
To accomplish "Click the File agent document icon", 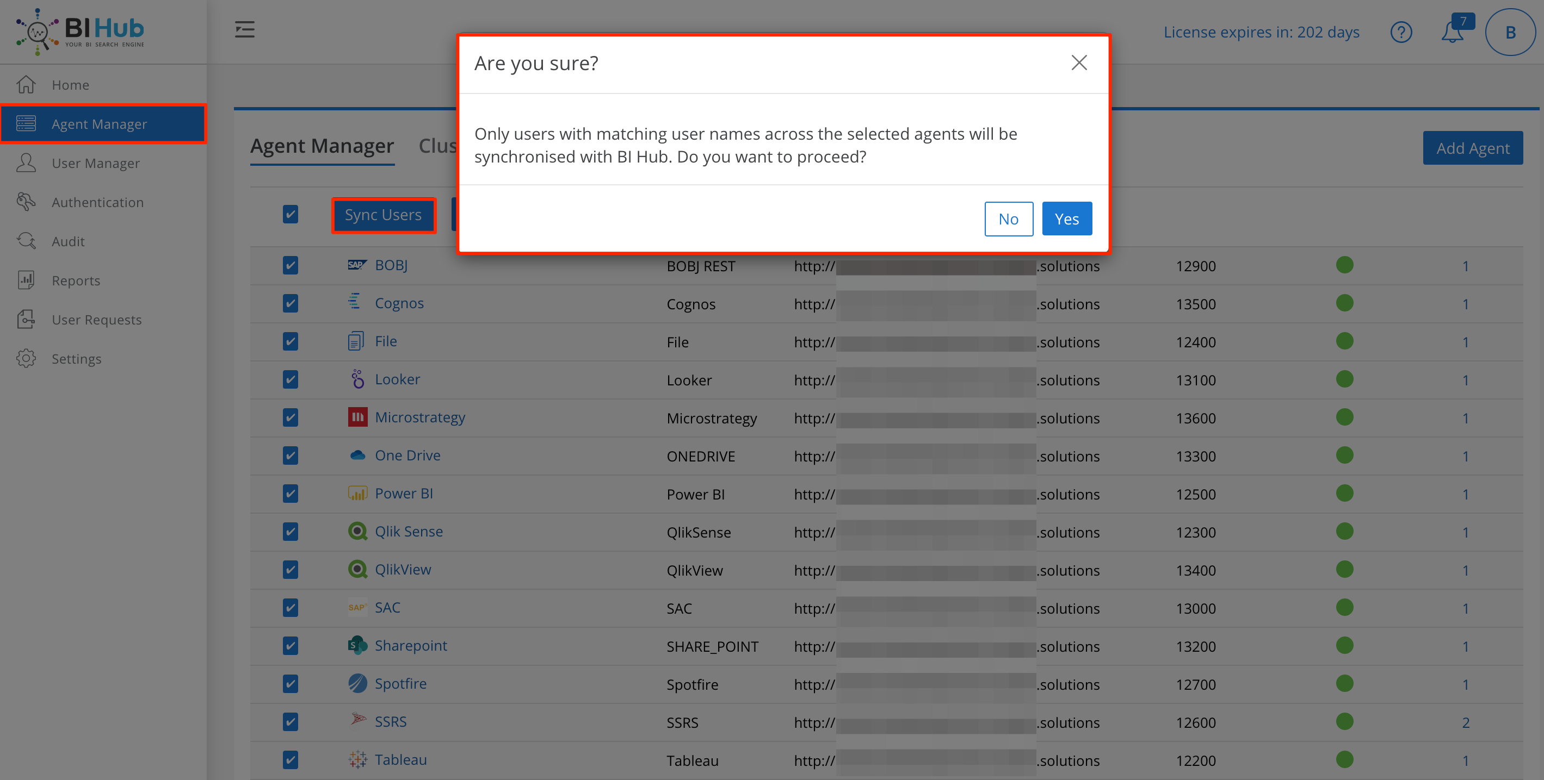I will pos(356,341).
